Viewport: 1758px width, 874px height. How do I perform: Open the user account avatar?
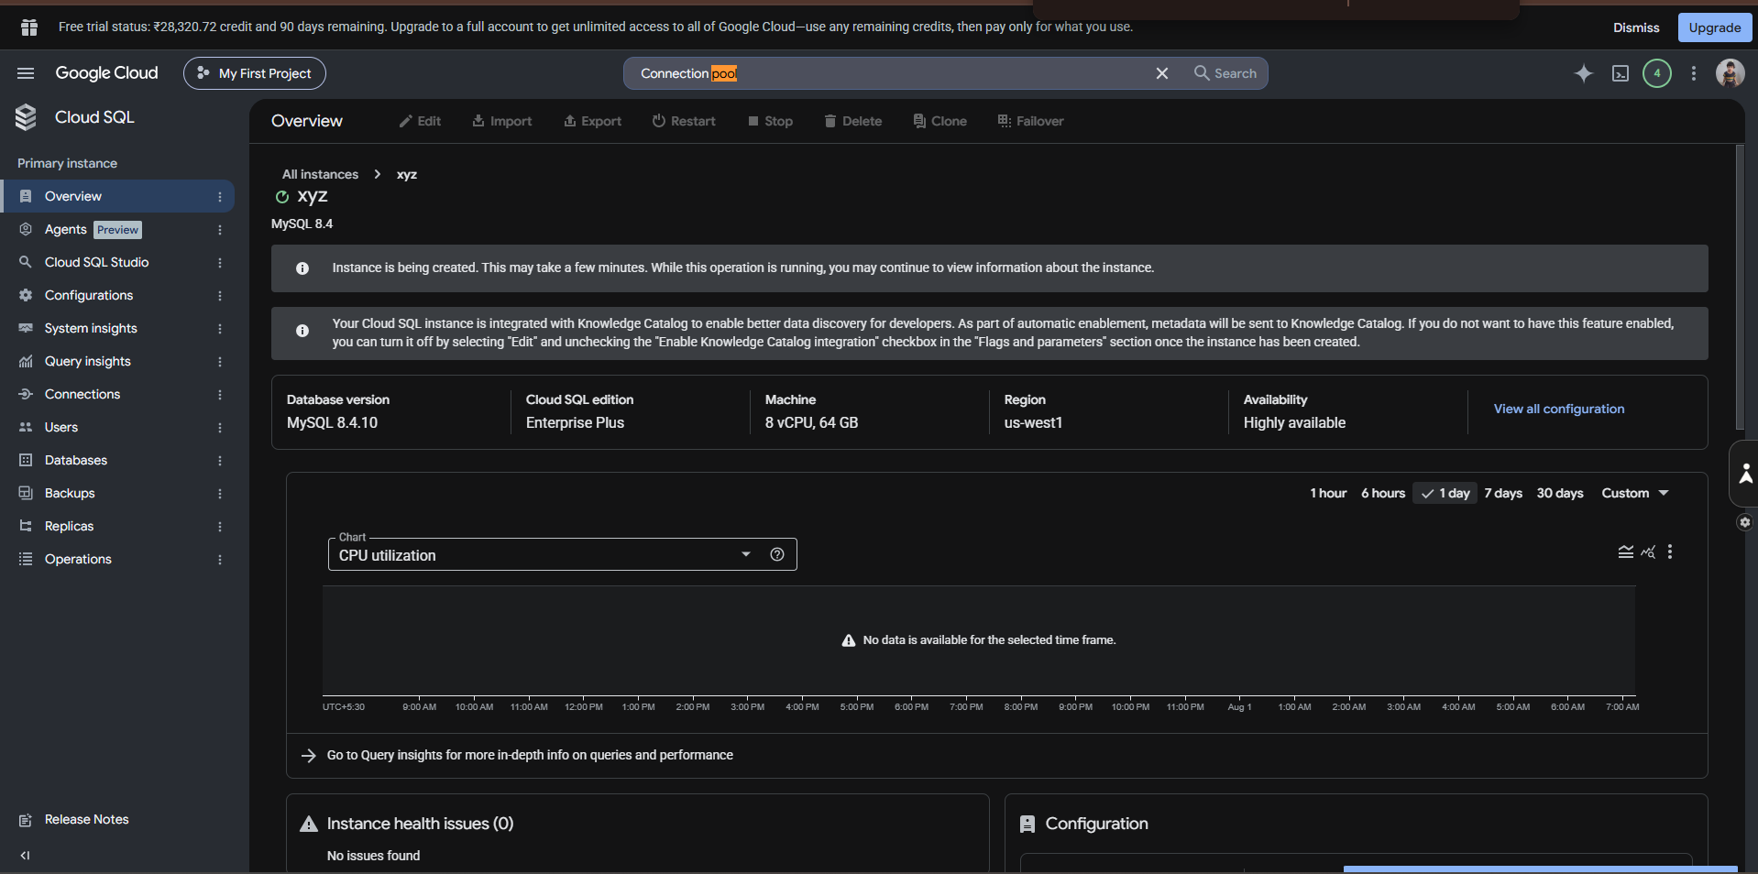[1731, 73]
